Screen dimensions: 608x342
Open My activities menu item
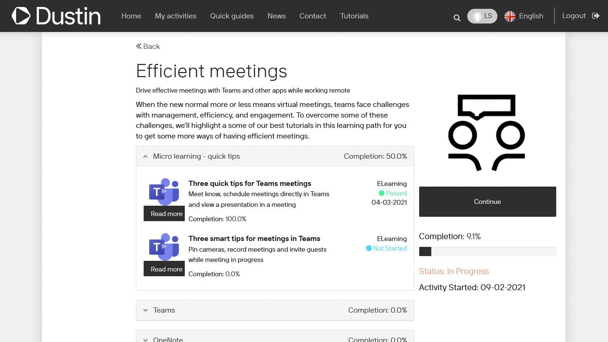tap(176, 16)
